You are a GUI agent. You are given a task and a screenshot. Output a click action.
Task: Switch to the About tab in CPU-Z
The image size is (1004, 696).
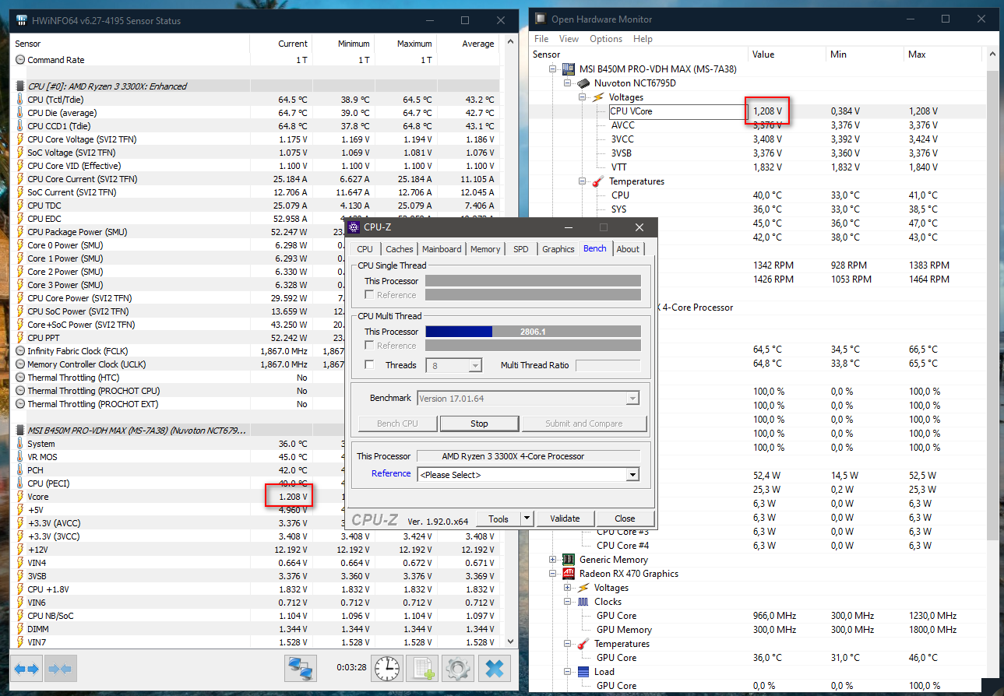coord(628,249)
